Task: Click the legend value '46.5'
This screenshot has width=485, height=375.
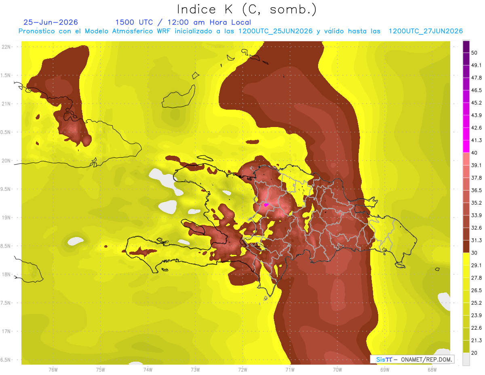Action: (476, 90)
